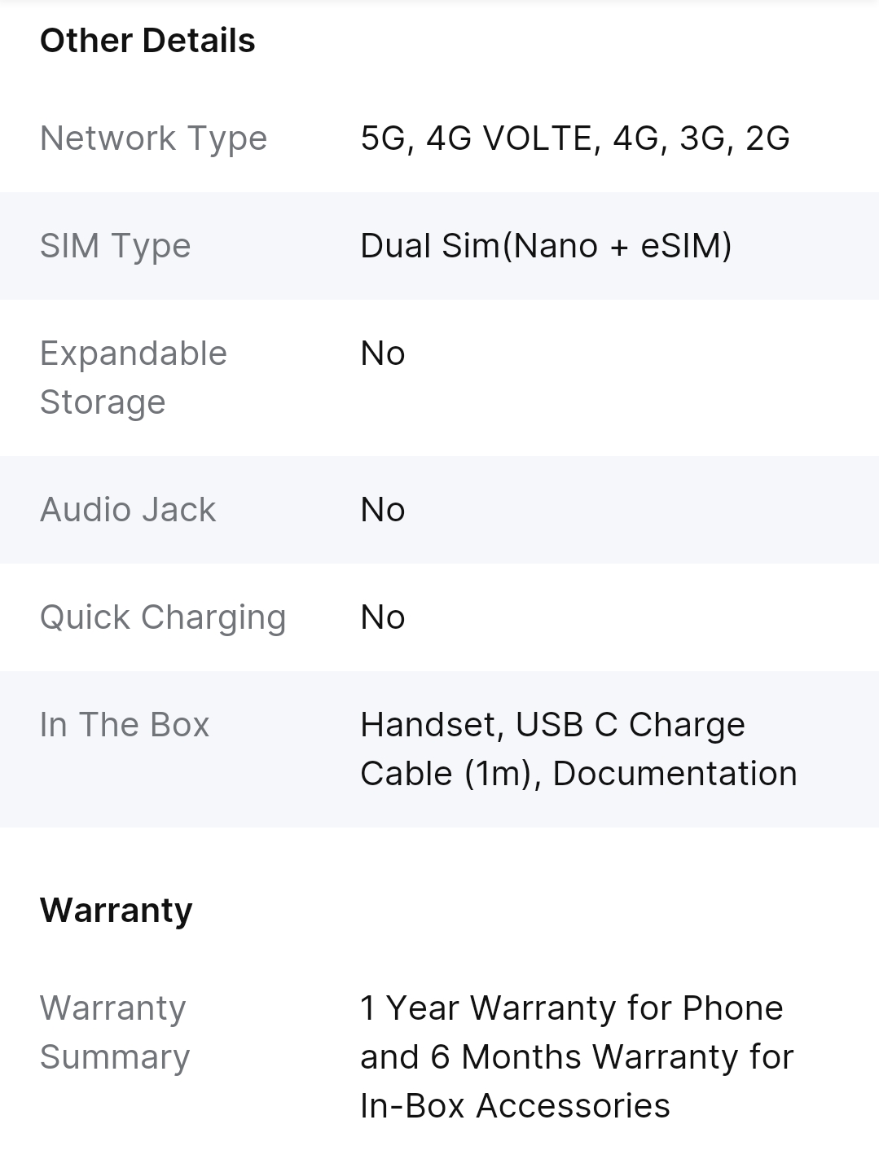879x1168 pixels.
Task: Select the Audio Jack label
Action: click(128, 510)
